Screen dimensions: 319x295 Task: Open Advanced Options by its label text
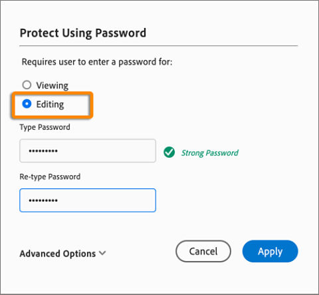click(x=58, y=254)
